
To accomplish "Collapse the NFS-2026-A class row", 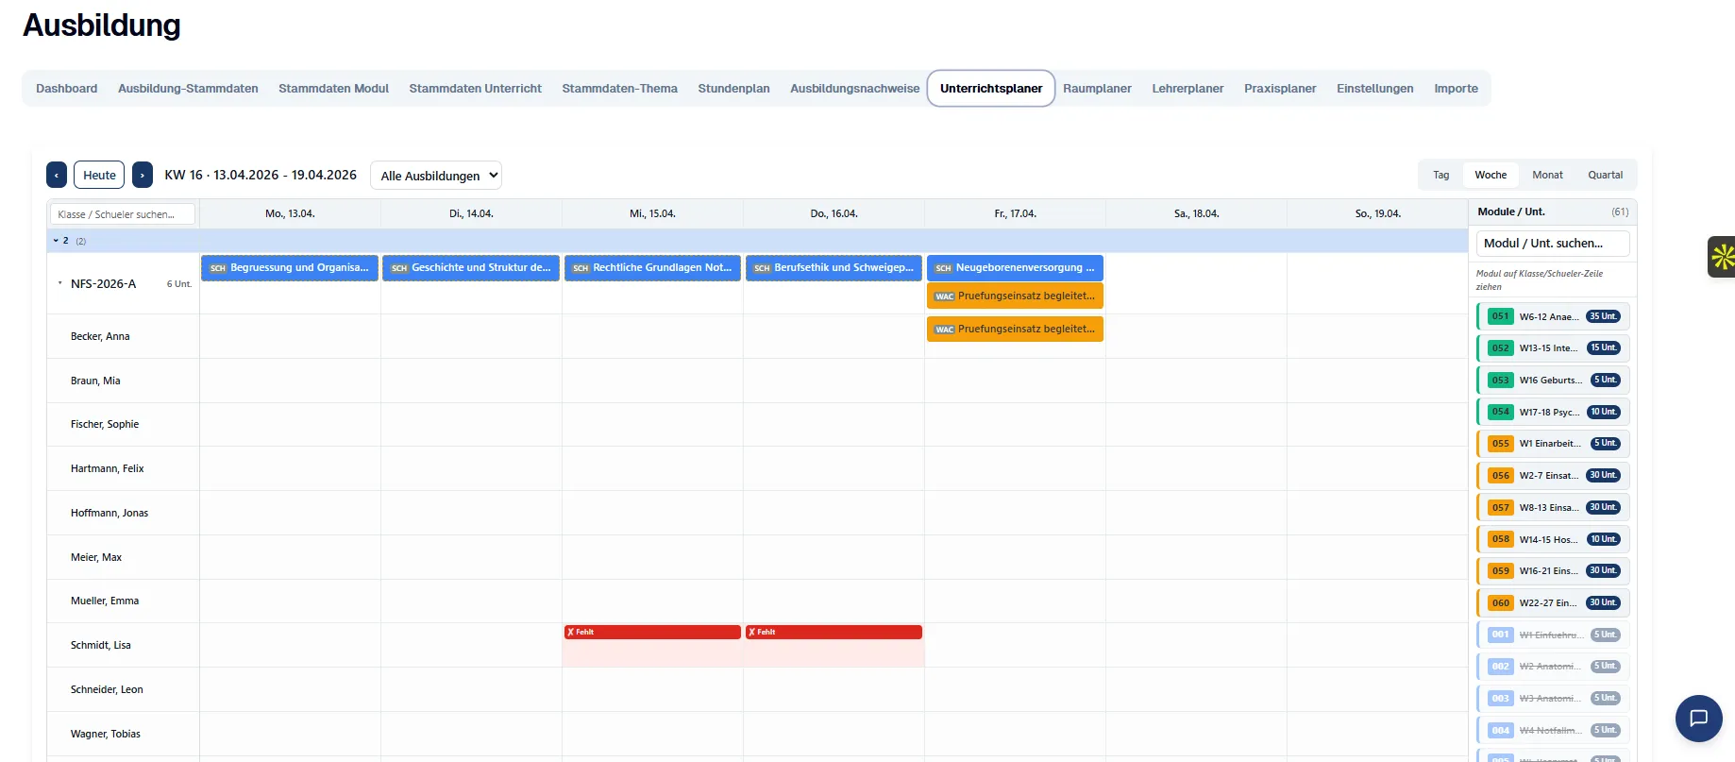I will click(60, 283).
